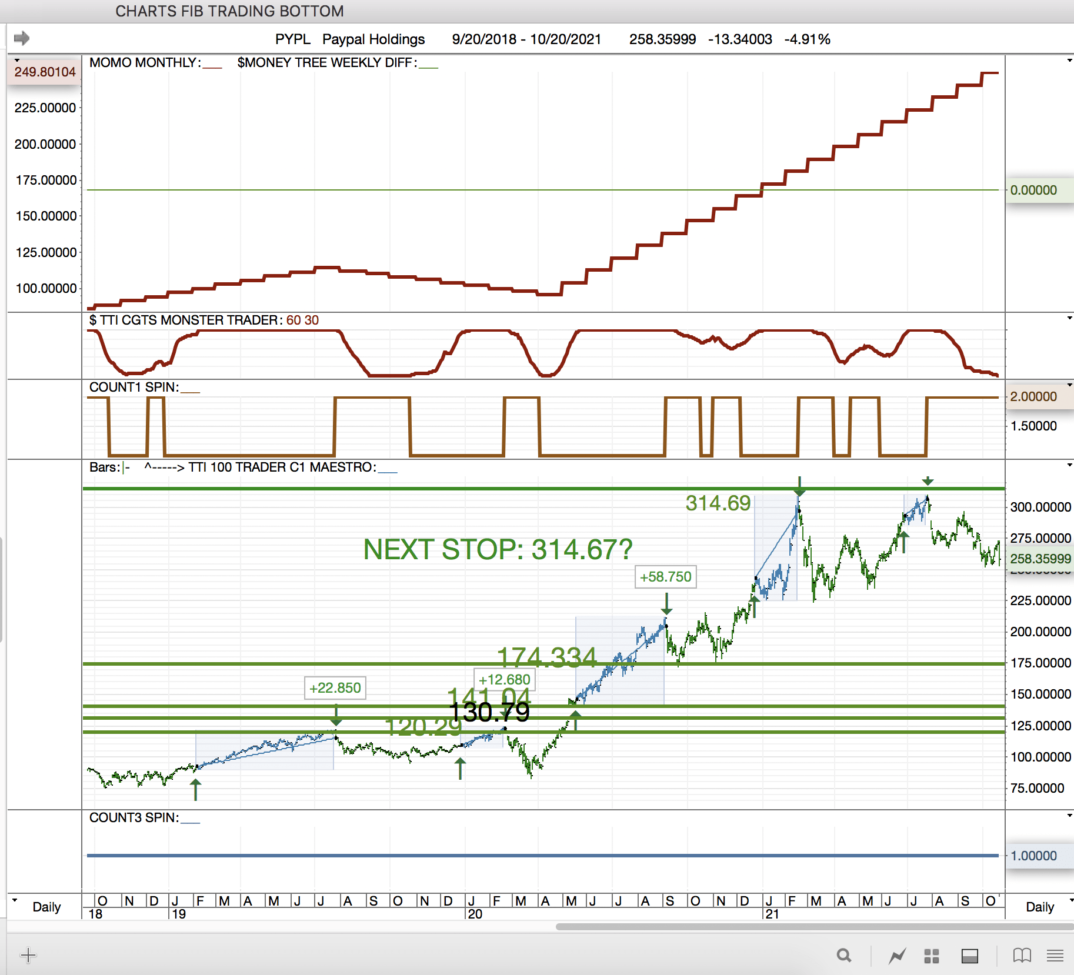This screenshot has width=1074, height=975.
Task: Click the 1.00000 COUNT3 value tag
Action: [x=1039, y=856]
